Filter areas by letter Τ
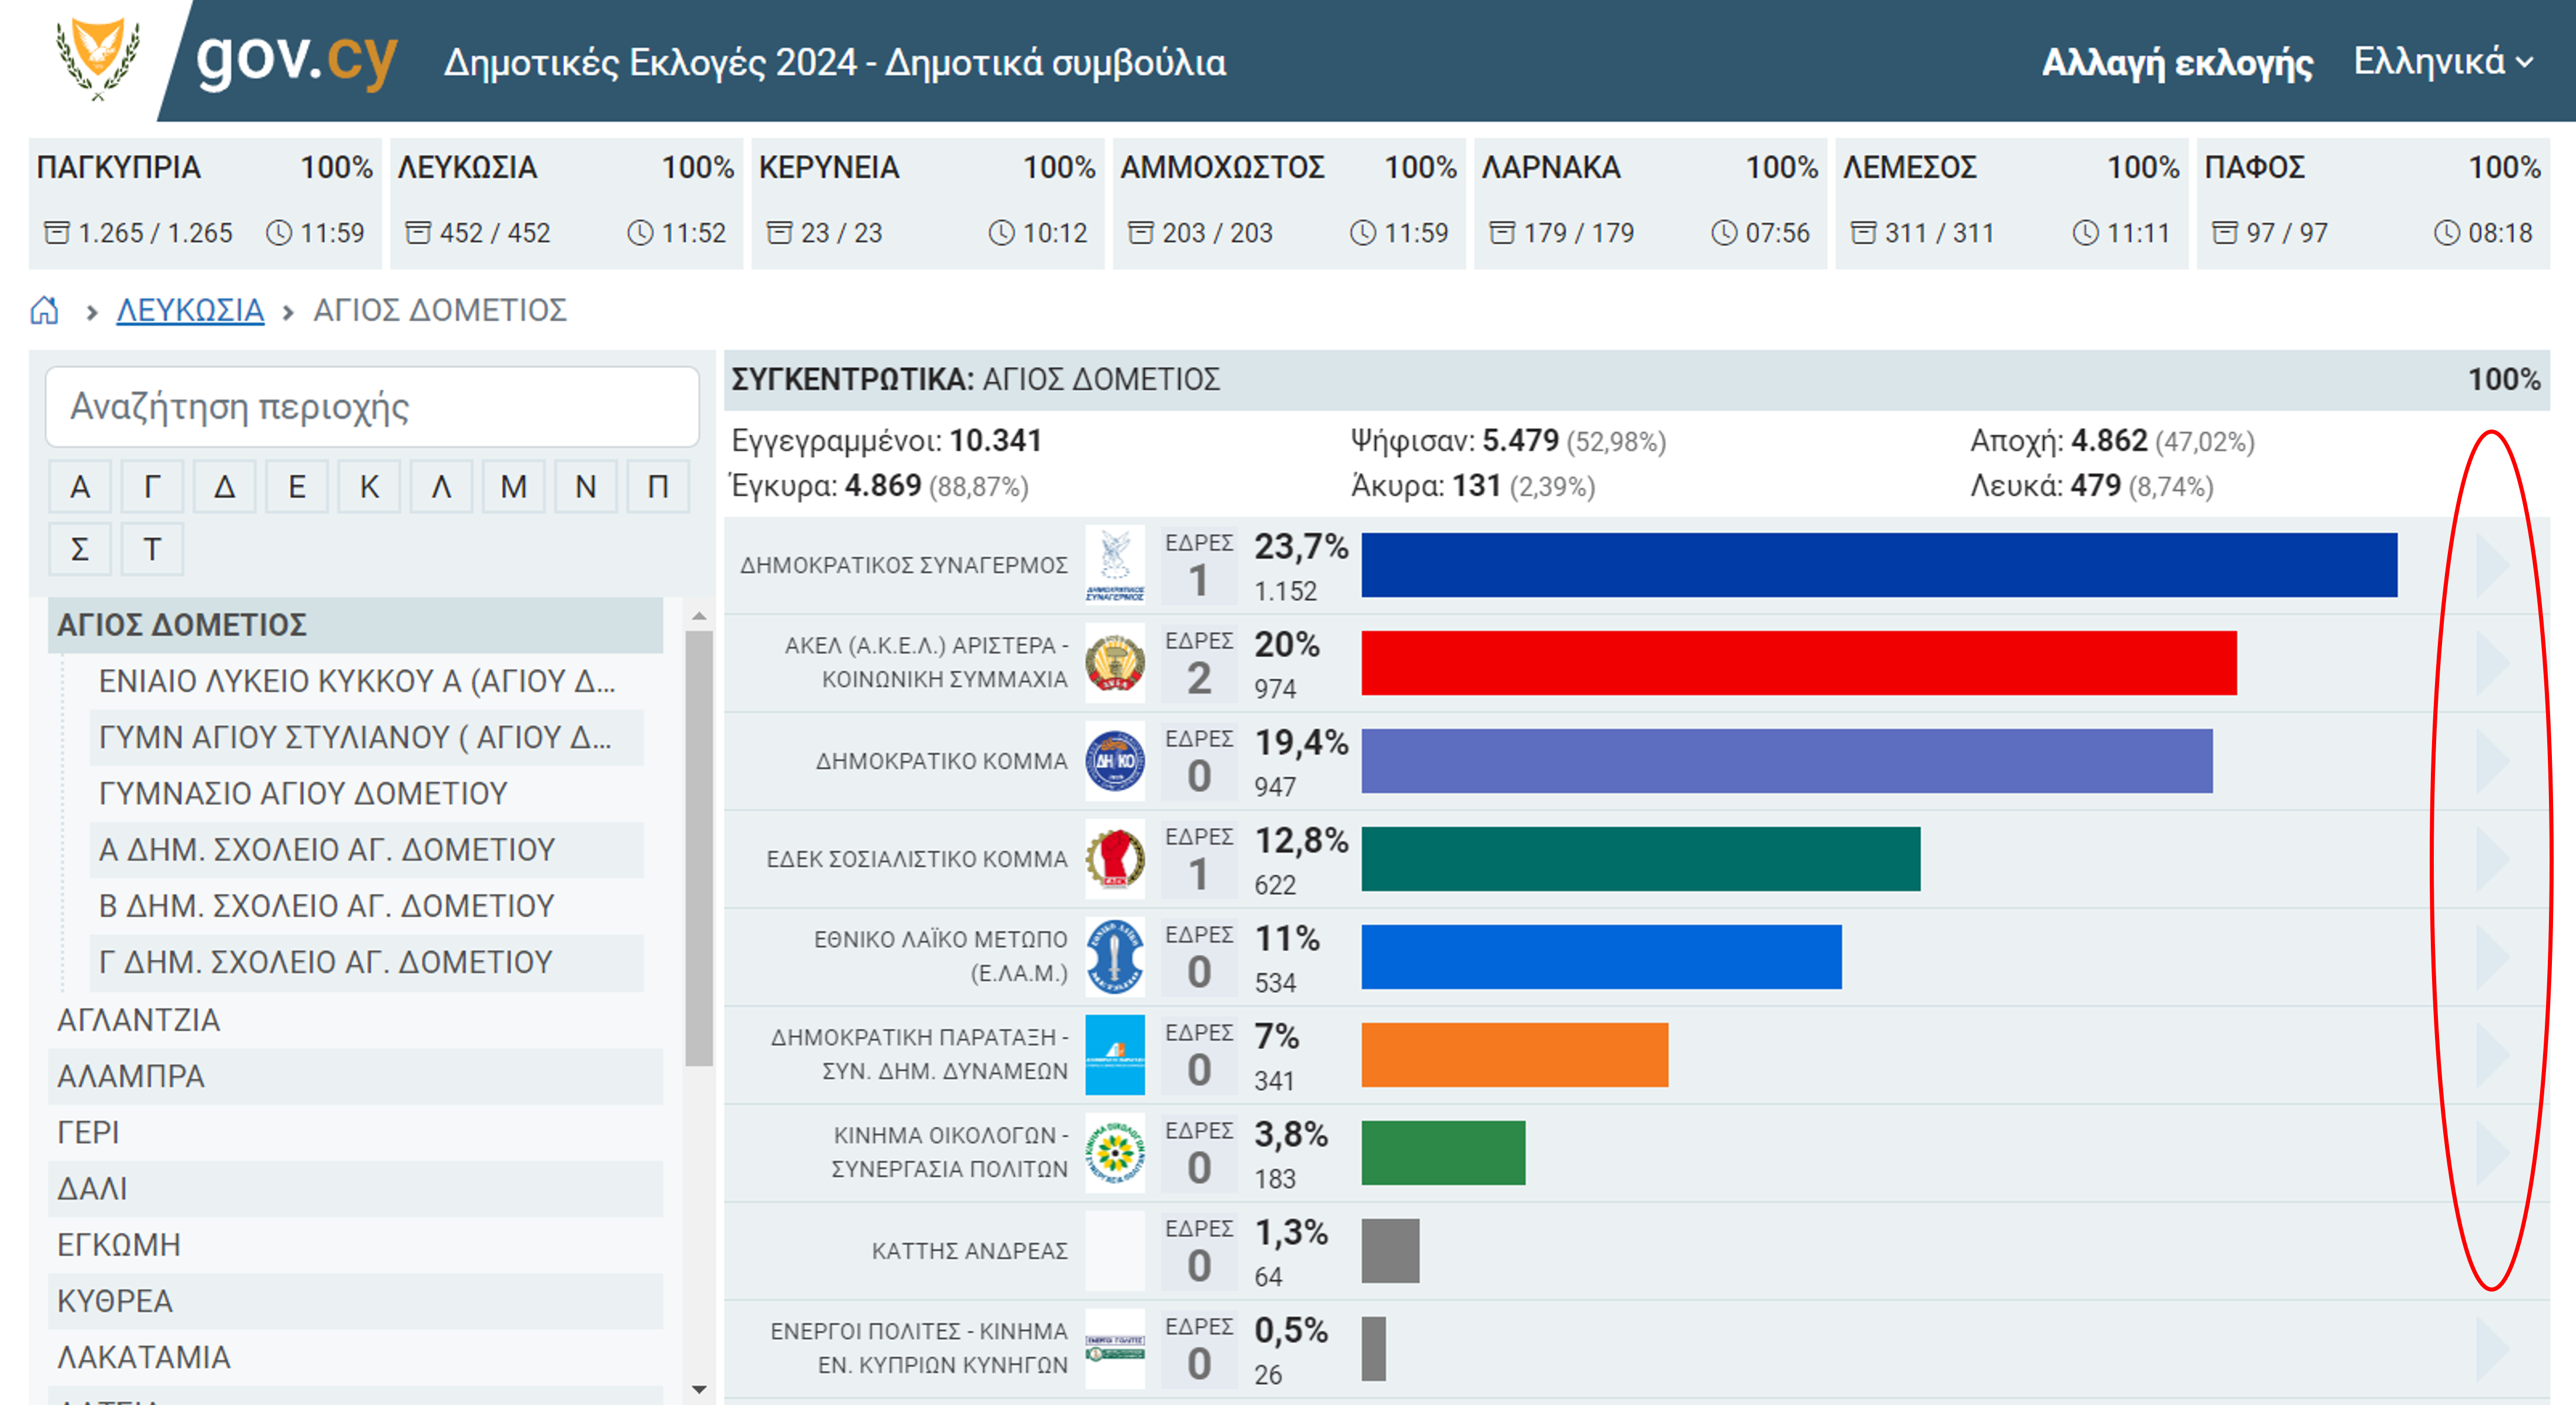 152,549
